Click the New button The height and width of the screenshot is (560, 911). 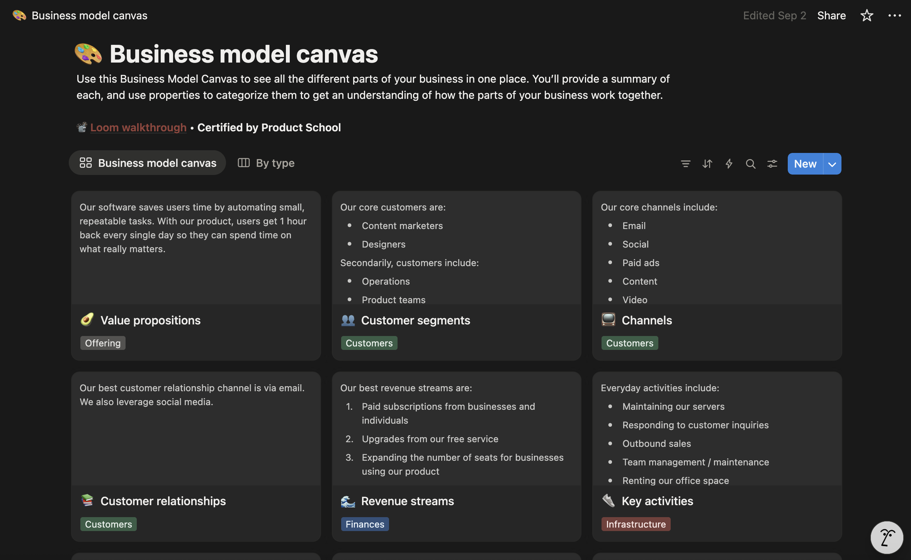[x=805, y=164]
